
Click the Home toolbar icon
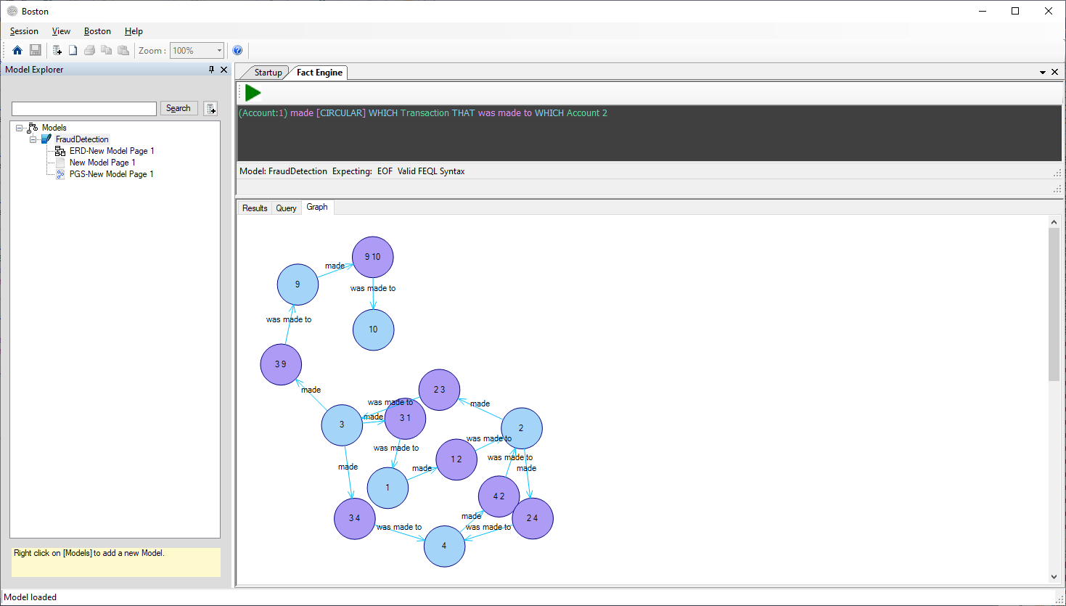(x=17, y=50)
